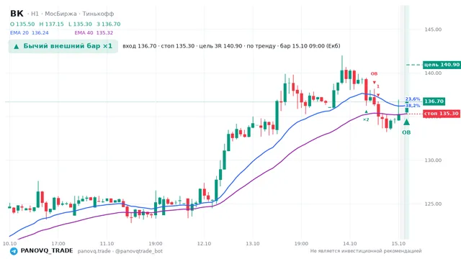This screenshot has height=259, width=461.
Task: Click the 'вход 136.70' entry text
Action: tap(139, 46)
